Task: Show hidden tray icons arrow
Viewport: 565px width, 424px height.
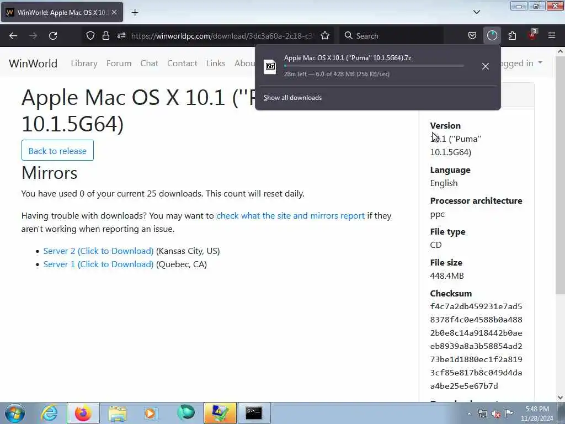Action: pos(469,414)
